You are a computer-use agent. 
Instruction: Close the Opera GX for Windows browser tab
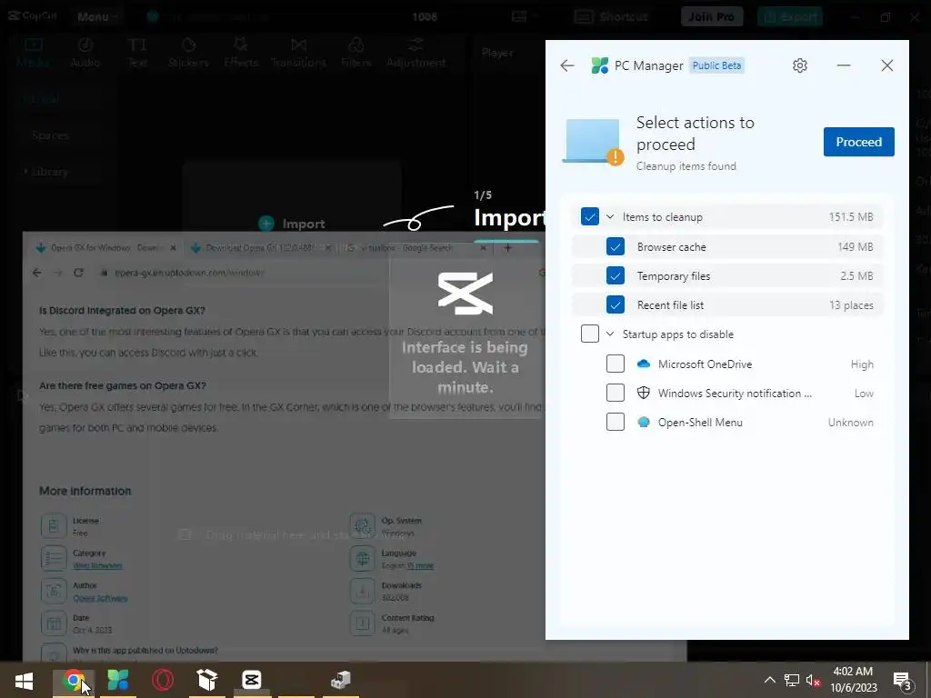[173, 248]
